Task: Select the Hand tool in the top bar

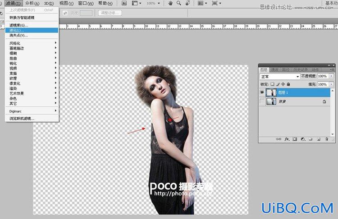Action: coord(170,3)
